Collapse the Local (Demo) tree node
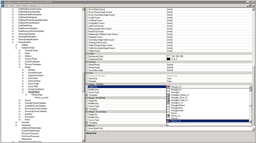The height and width of the screenshot is (143, 256). (x=23, y=92)
